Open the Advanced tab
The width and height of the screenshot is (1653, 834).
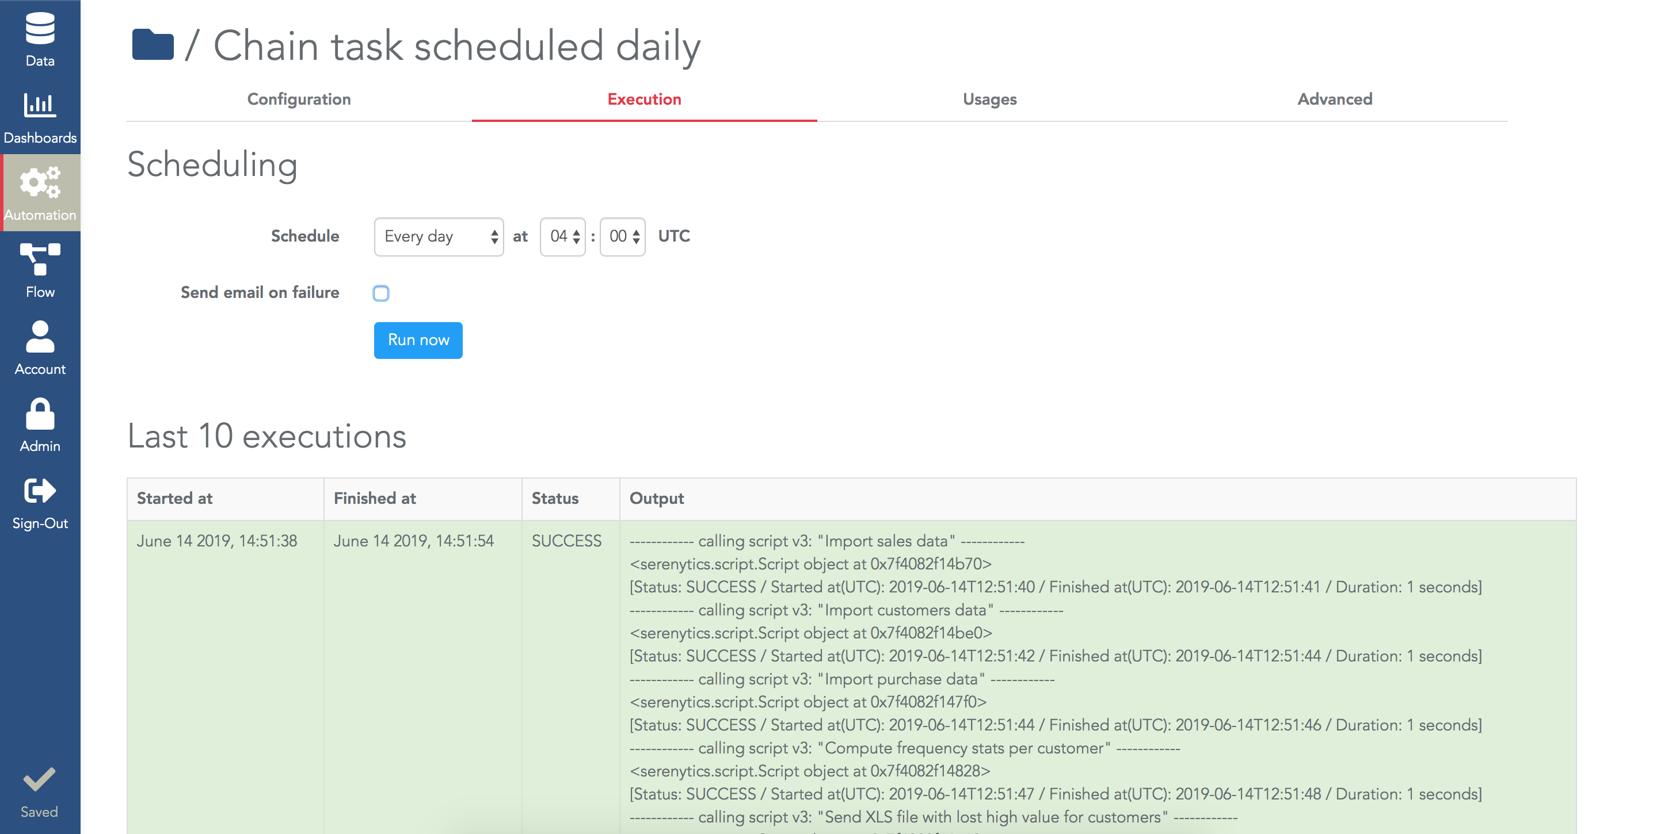pyautogui.click(x=1335, y=98)
